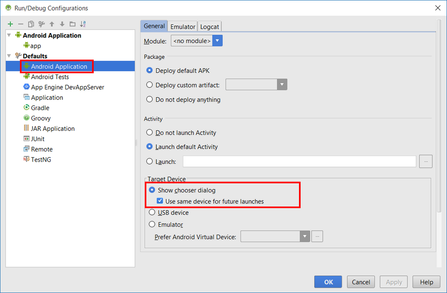Click the Cancel button
Screen dimensions: 447x293
[x=361, y=282]
